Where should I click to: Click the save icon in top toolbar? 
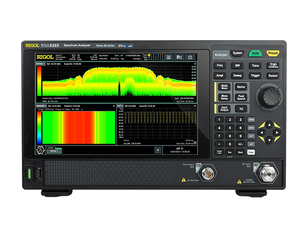coord(168,57)
